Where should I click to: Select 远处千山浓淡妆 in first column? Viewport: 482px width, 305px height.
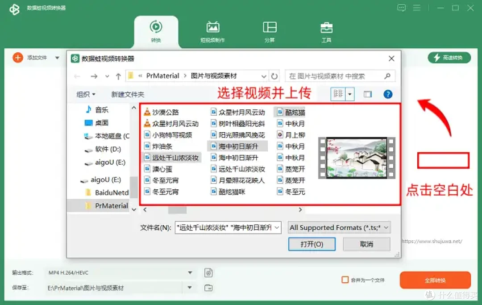[x=172, y=158]
